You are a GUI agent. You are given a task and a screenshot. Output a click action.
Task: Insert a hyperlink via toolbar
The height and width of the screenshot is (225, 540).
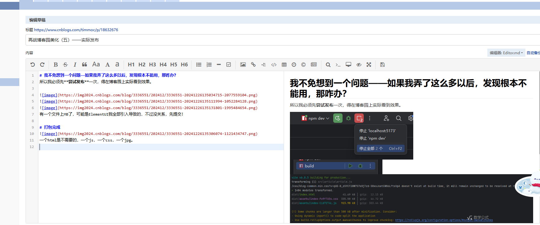pos(253,65)
